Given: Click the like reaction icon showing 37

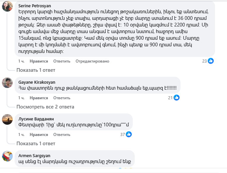Looking at the screenshot, I should pyautogui.click(x=129, y=134).
